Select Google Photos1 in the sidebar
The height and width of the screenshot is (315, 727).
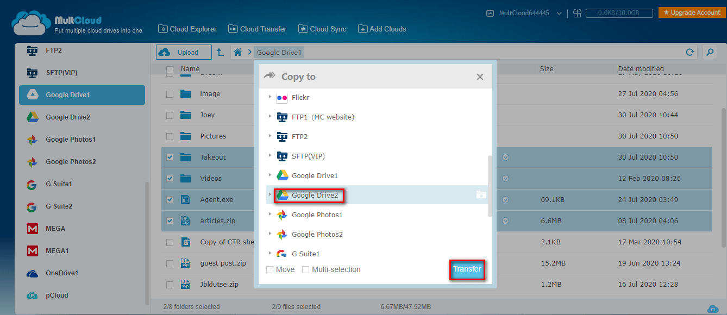(x=82, y=139)
